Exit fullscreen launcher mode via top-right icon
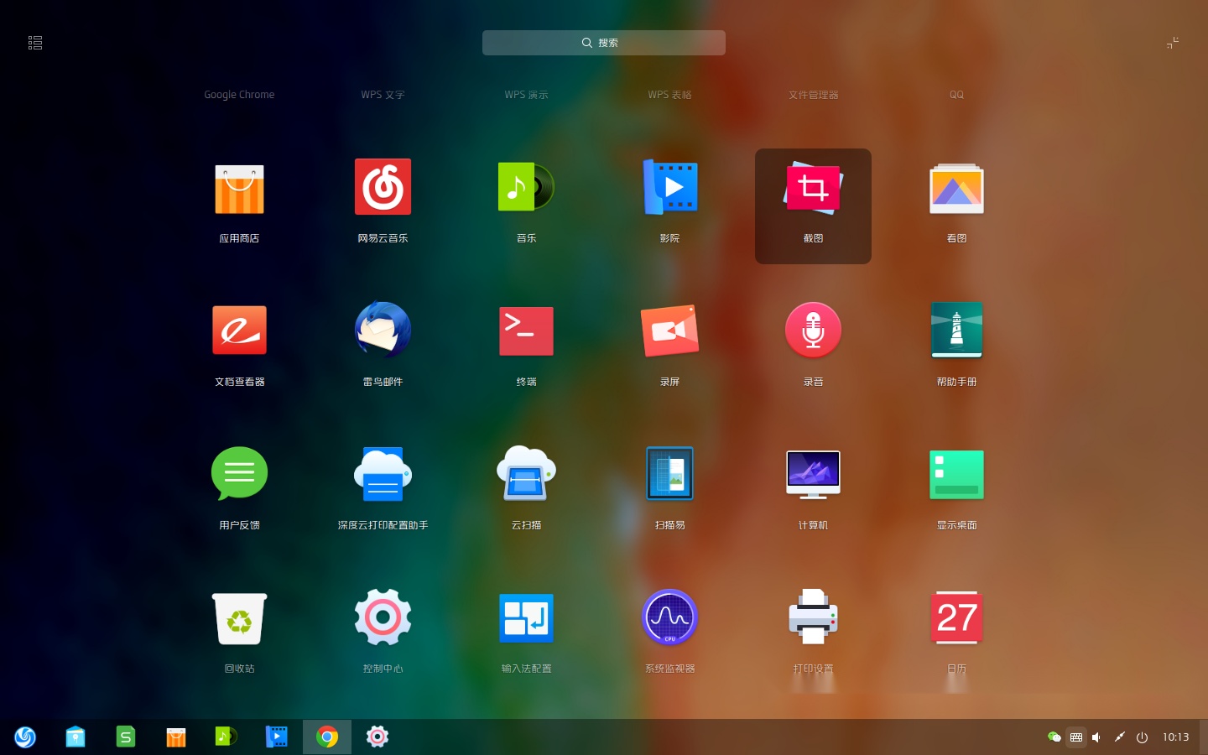The width and height of the screenshot is (1208, 755). click(1173, 43)
